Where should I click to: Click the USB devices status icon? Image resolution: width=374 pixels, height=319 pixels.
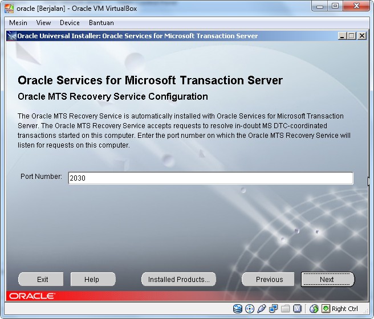point(262,309)
